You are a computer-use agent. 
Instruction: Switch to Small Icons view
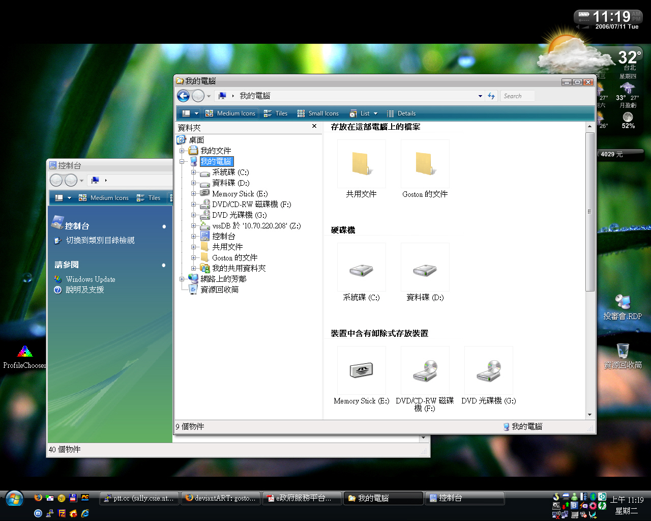tap(318, 113)
